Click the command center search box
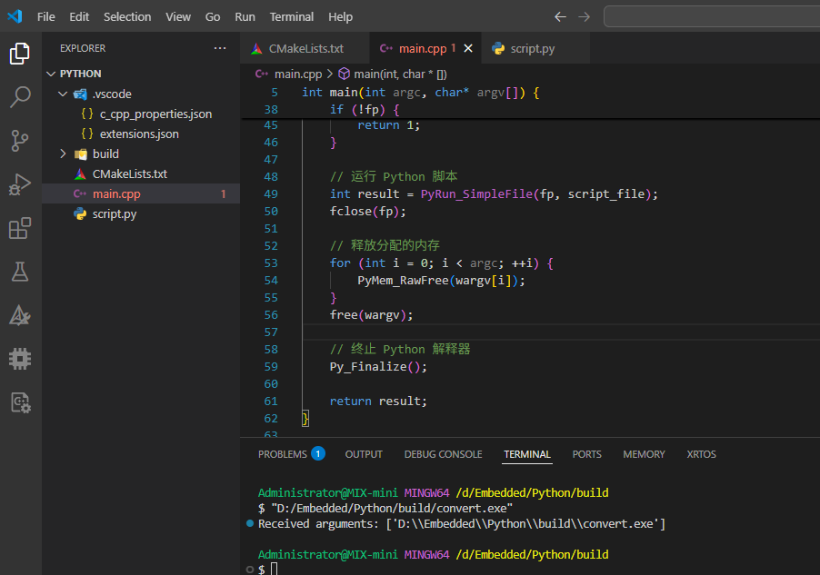Viewport: 820px width, 575px height. 712,16
